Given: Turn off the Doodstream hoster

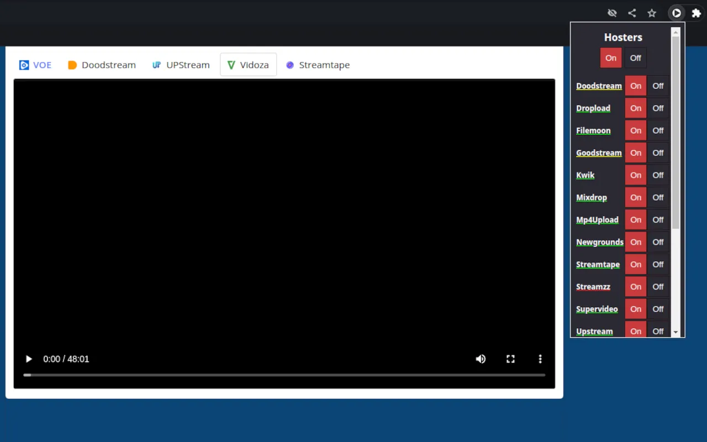Looking at the screenshot, I should tap(658, 86).
